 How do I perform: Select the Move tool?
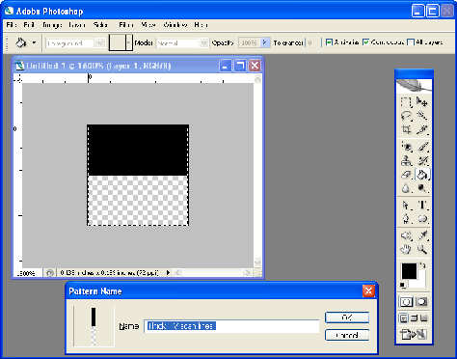click(421, 102)
